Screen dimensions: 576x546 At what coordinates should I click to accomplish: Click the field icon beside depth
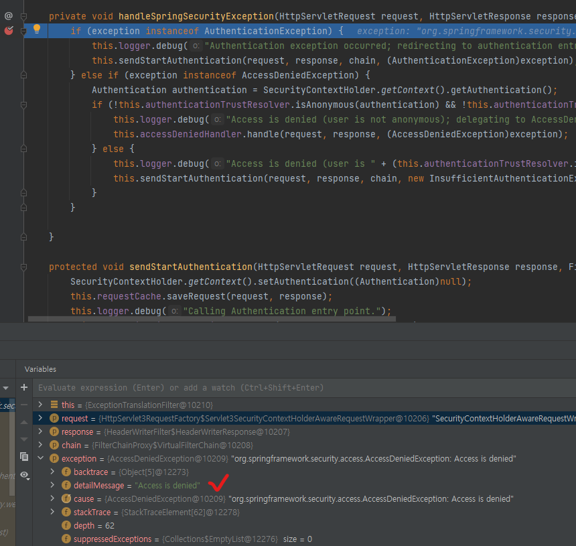(x=66, y=525)
